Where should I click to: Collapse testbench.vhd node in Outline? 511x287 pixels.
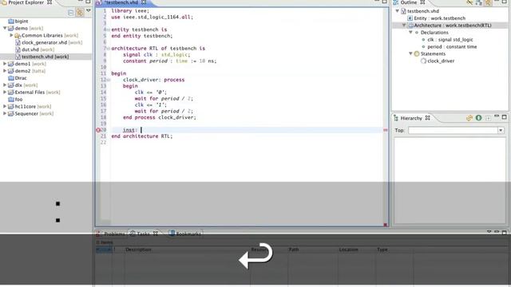[x=398, y=11]
